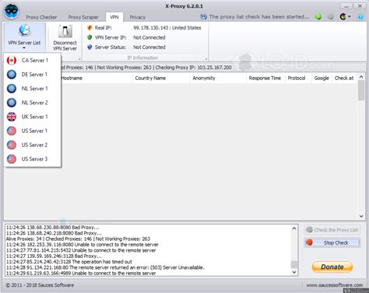Open the help question mark icon
The width and height of the screenshot is (369, 293).
coord(360,17)
